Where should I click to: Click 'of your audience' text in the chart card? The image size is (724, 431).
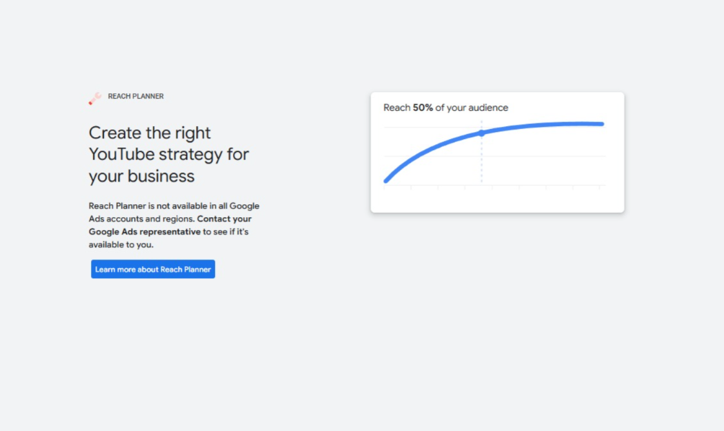tap(472, 108)
